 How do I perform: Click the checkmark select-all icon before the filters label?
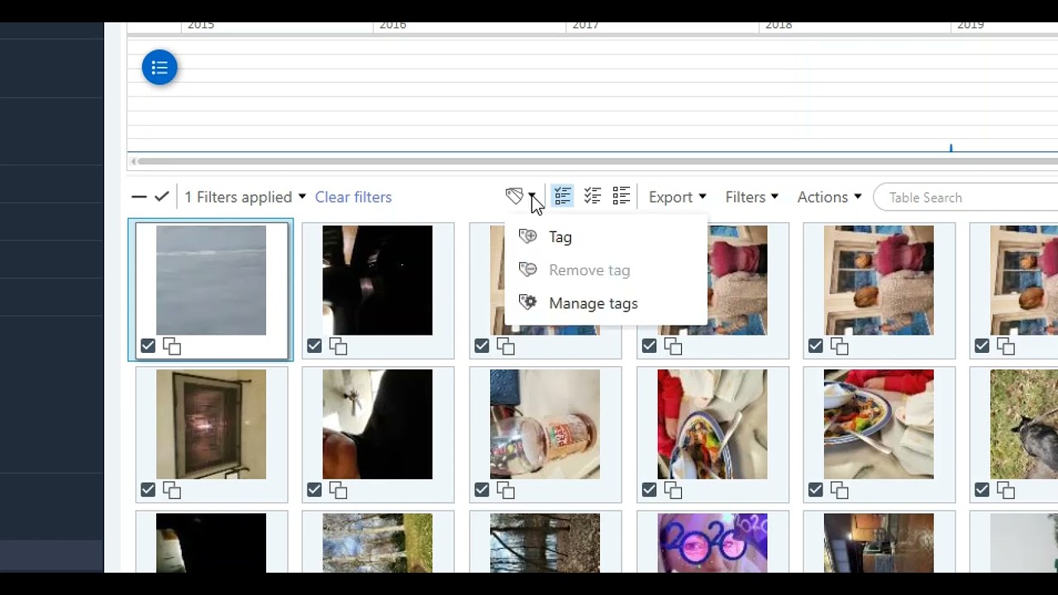[162, 197]
